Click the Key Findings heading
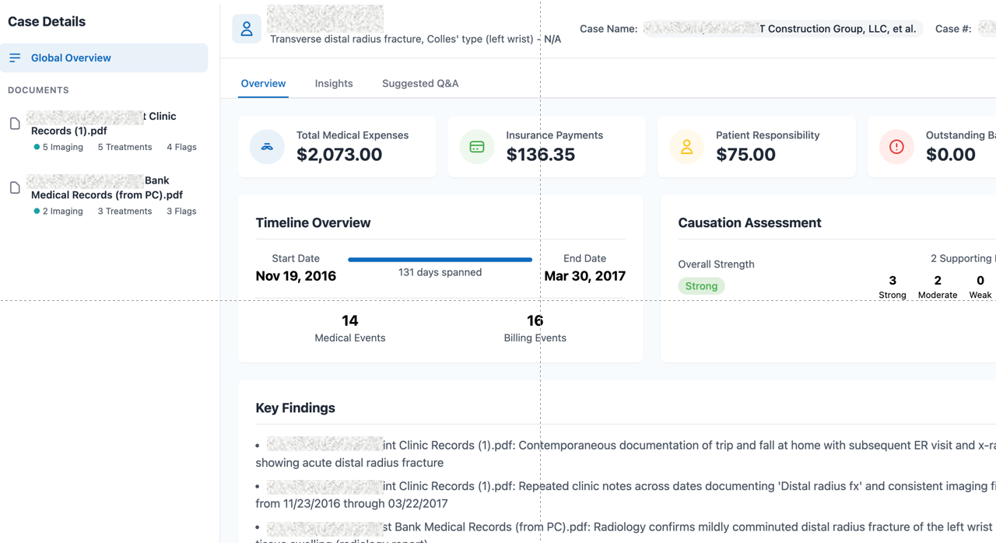 [296, 408]
